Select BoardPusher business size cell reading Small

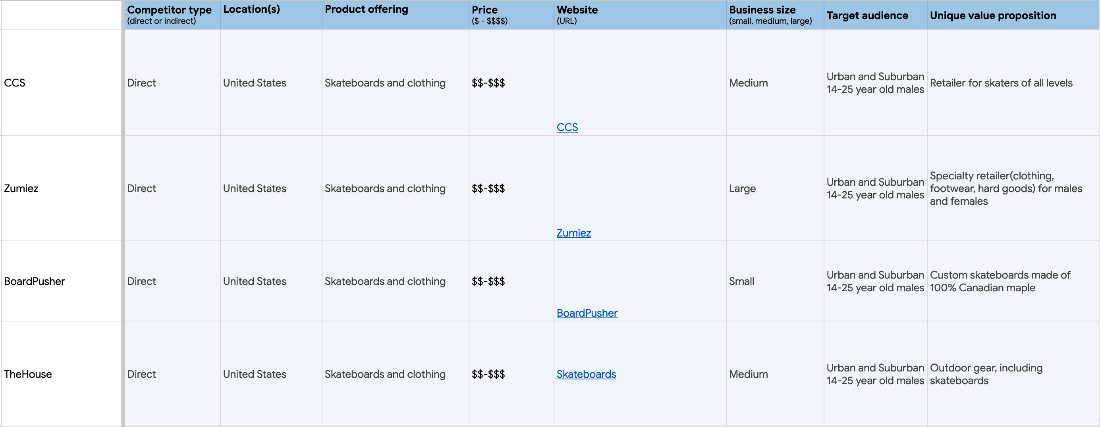[x=775, y=281]
